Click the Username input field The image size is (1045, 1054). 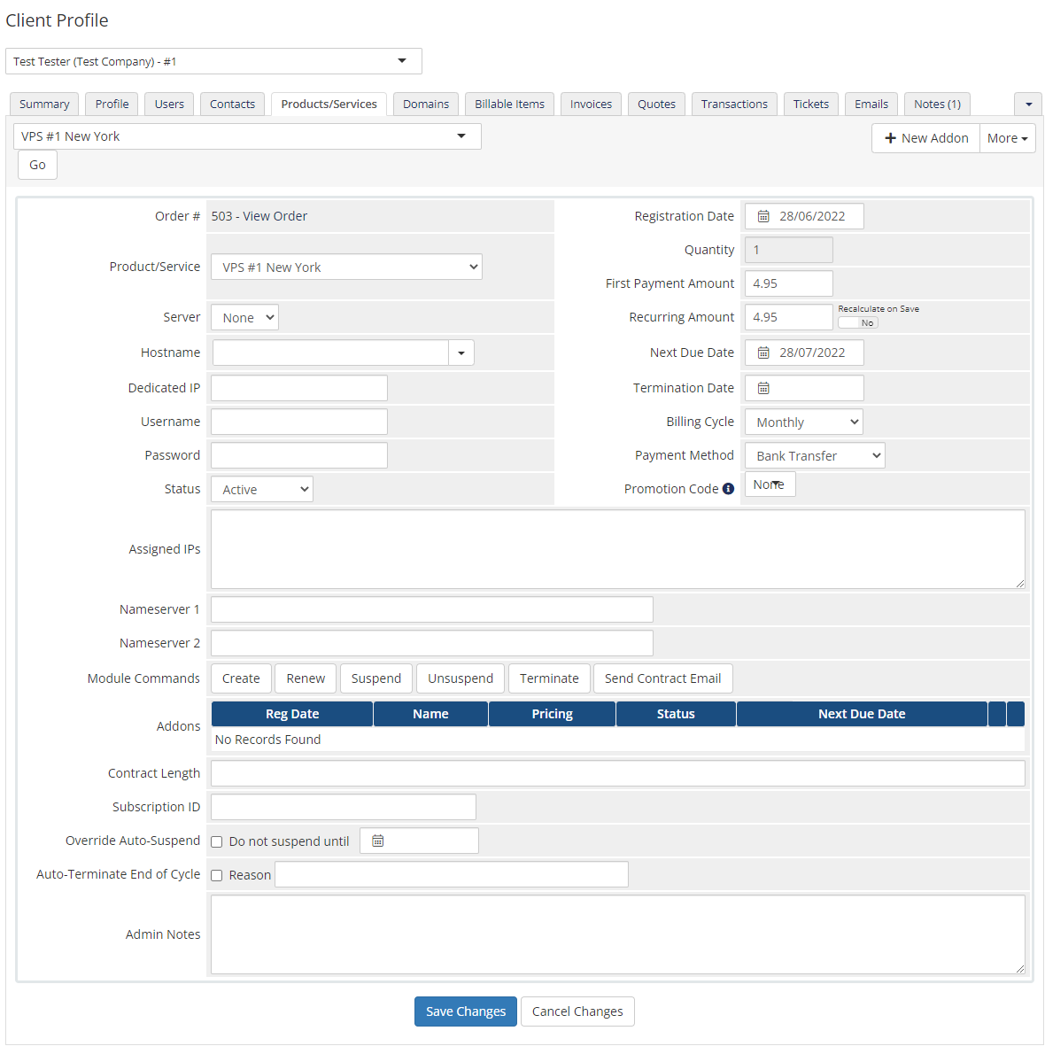(x=299, y=422)
